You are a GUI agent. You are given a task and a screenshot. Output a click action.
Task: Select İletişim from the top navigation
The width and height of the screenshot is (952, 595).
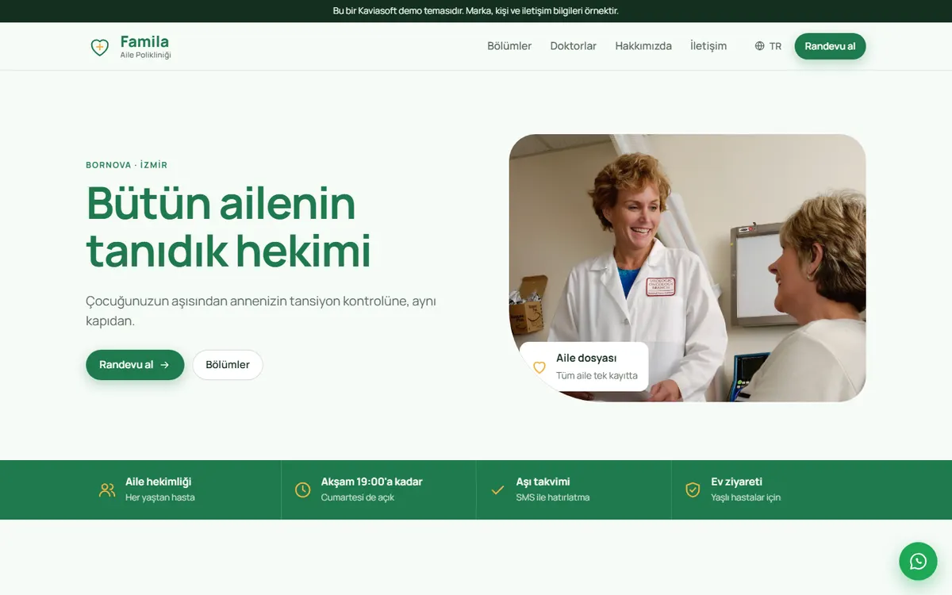click(708, 46)
